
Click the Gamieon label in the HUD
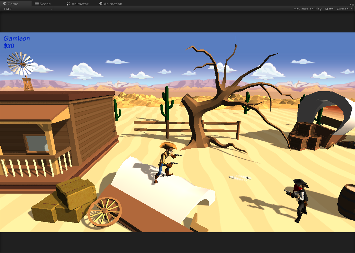[17, 39]
